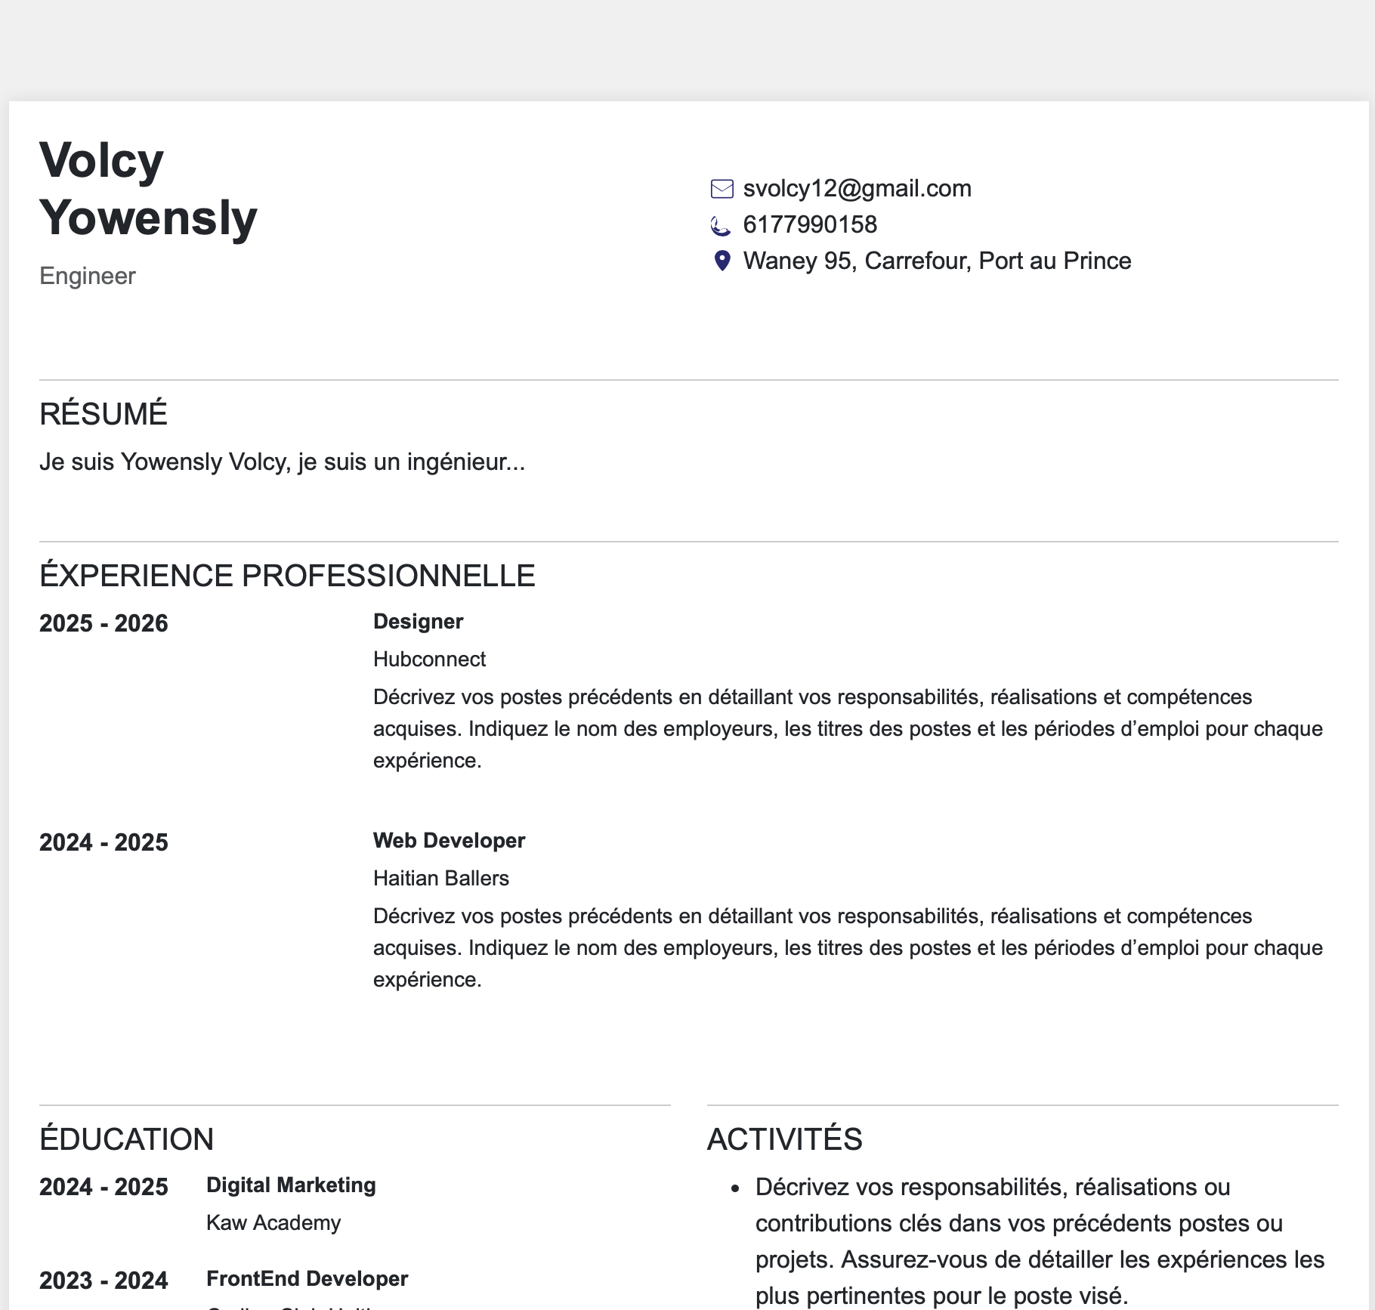Image resolution: width=1375 pixels, height=1310 pixels.
Task: Click the phone handset icon
Action: click(x=721, y=225)
